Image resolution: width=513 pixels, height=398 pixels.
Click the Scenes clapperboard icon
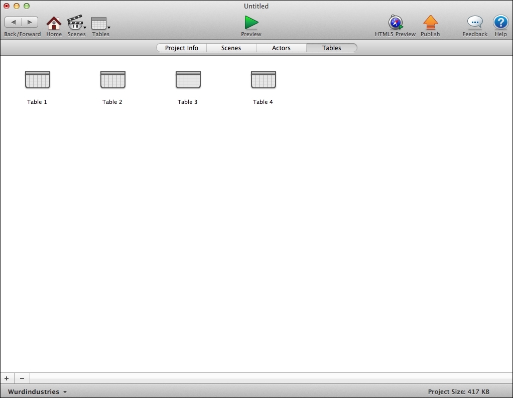pyautogui.click(x=75, y=22)
